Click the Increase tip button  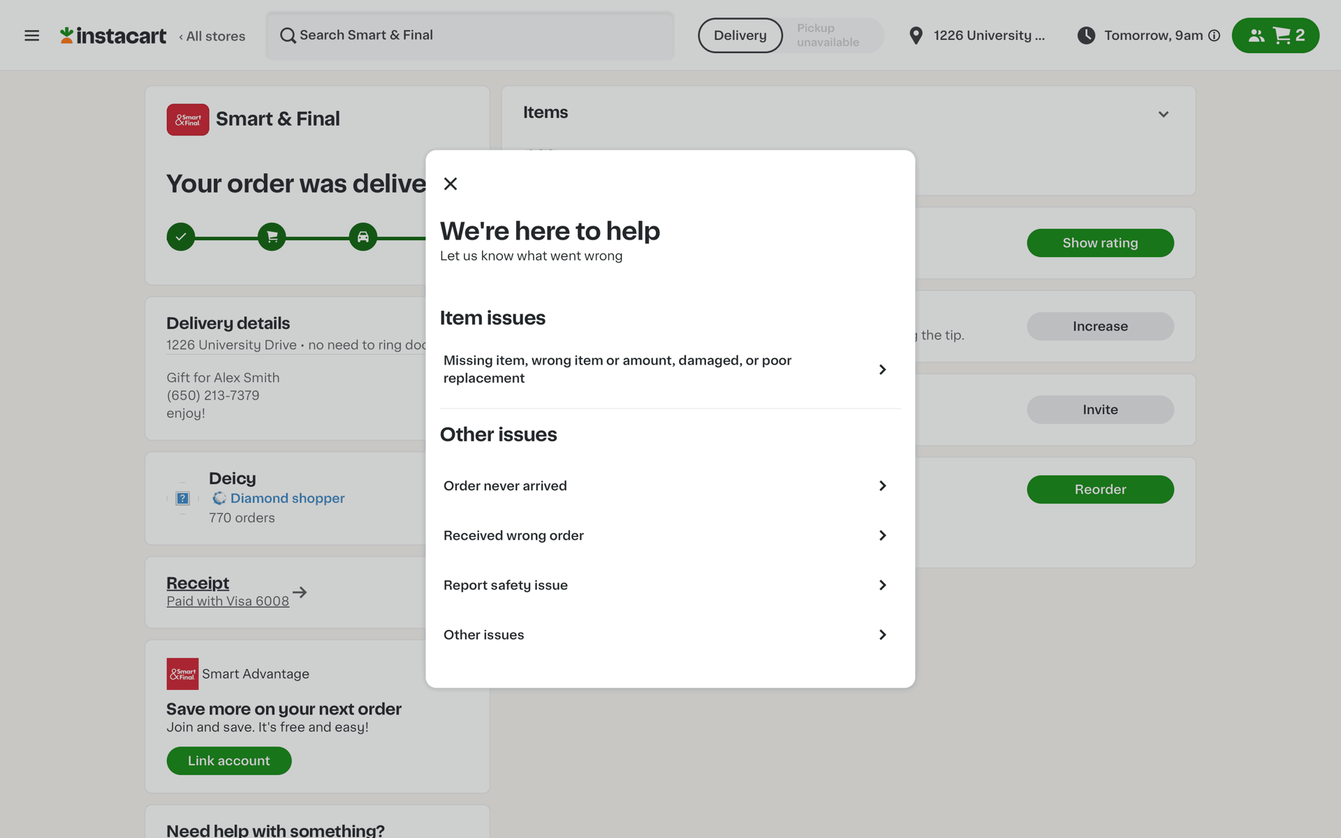(x=1100, y=326)
